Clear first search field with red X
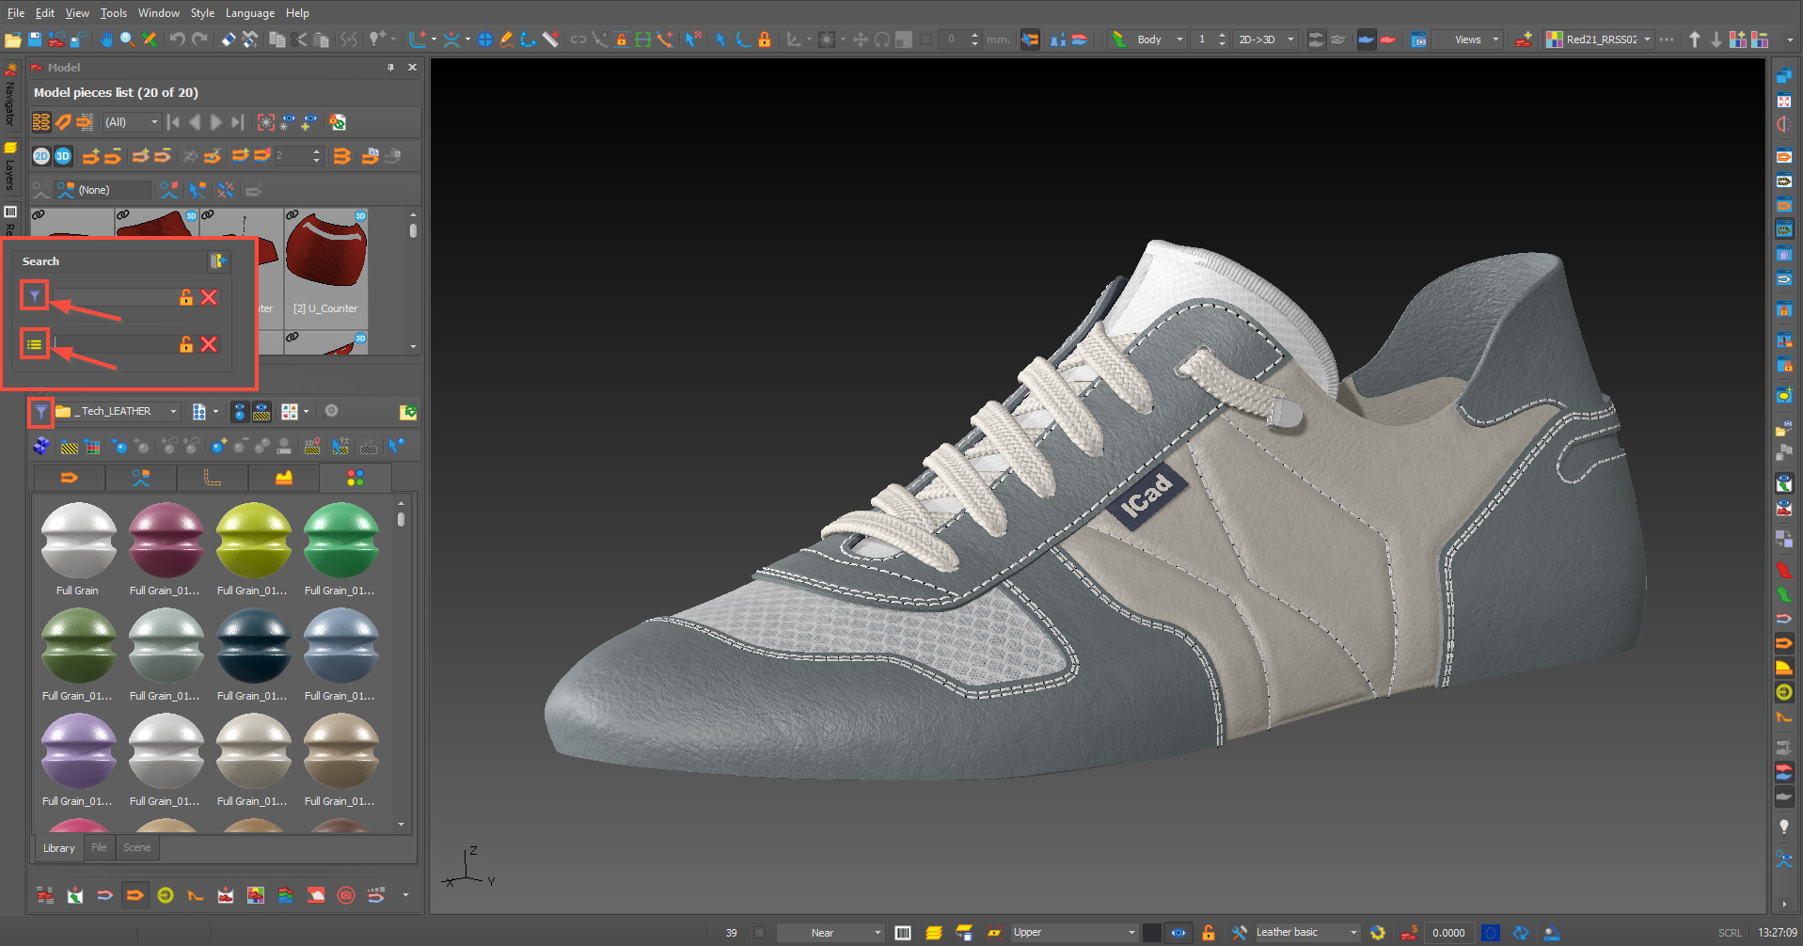Screen dimensions: 1803x946 tap(209, 297)
